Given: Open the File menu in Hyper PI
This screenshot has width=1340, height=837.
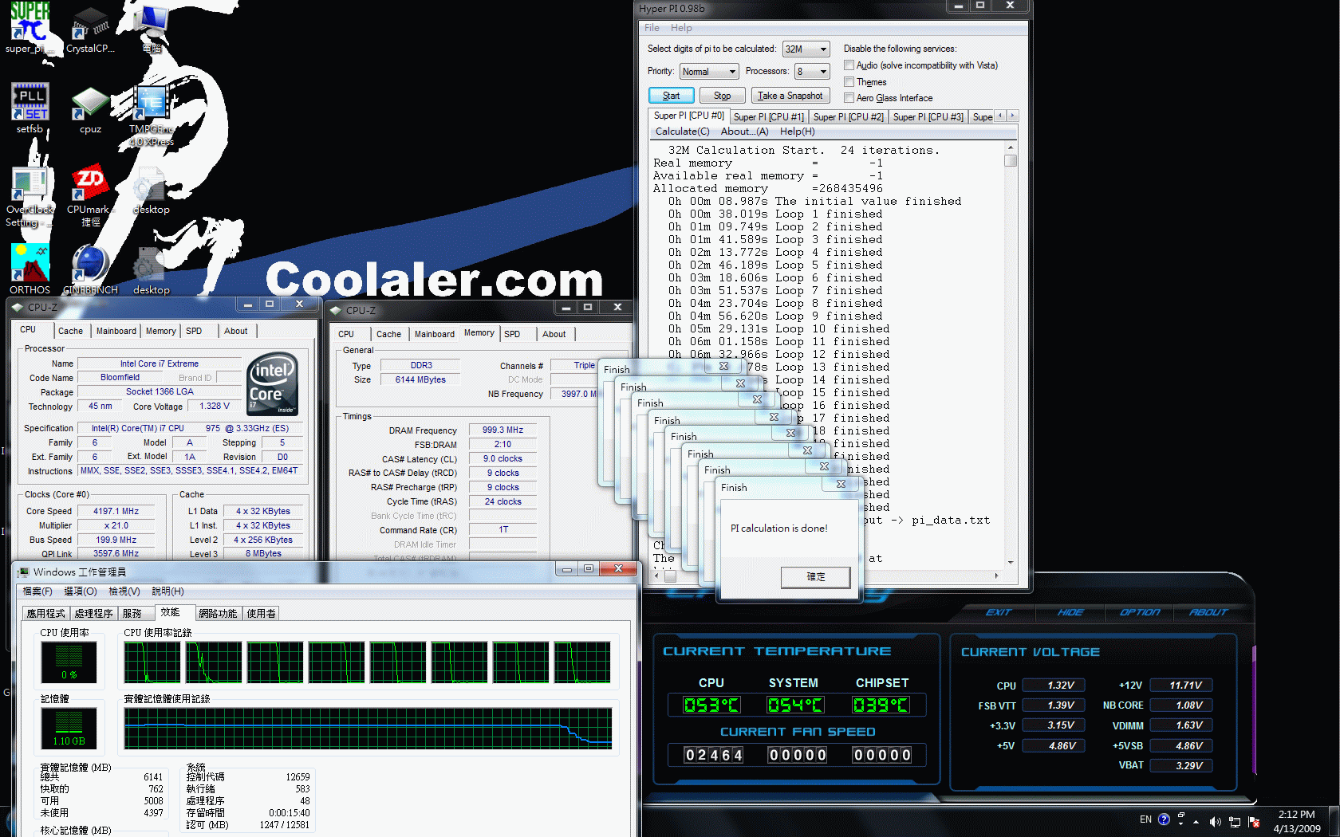Looking at the screenshot, I should (652, 28).
